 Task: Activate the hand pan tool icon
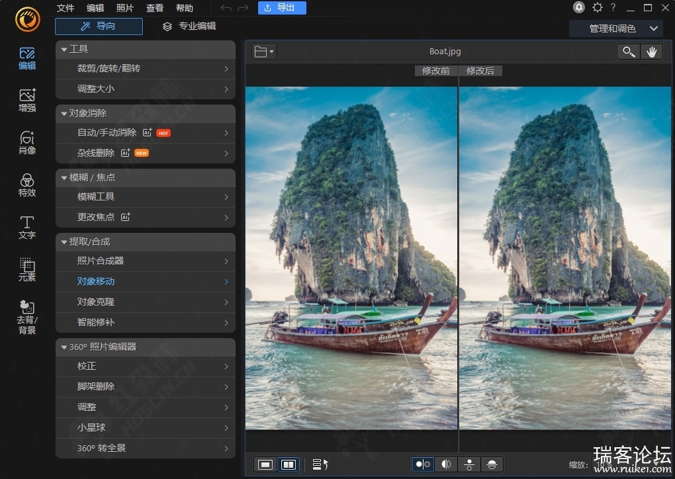point(651,52)
